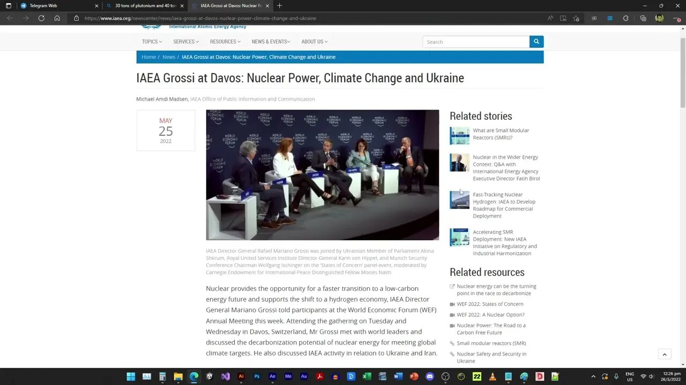Click the browser back arrow
686x385 pixels.
(x=10, y=18)
